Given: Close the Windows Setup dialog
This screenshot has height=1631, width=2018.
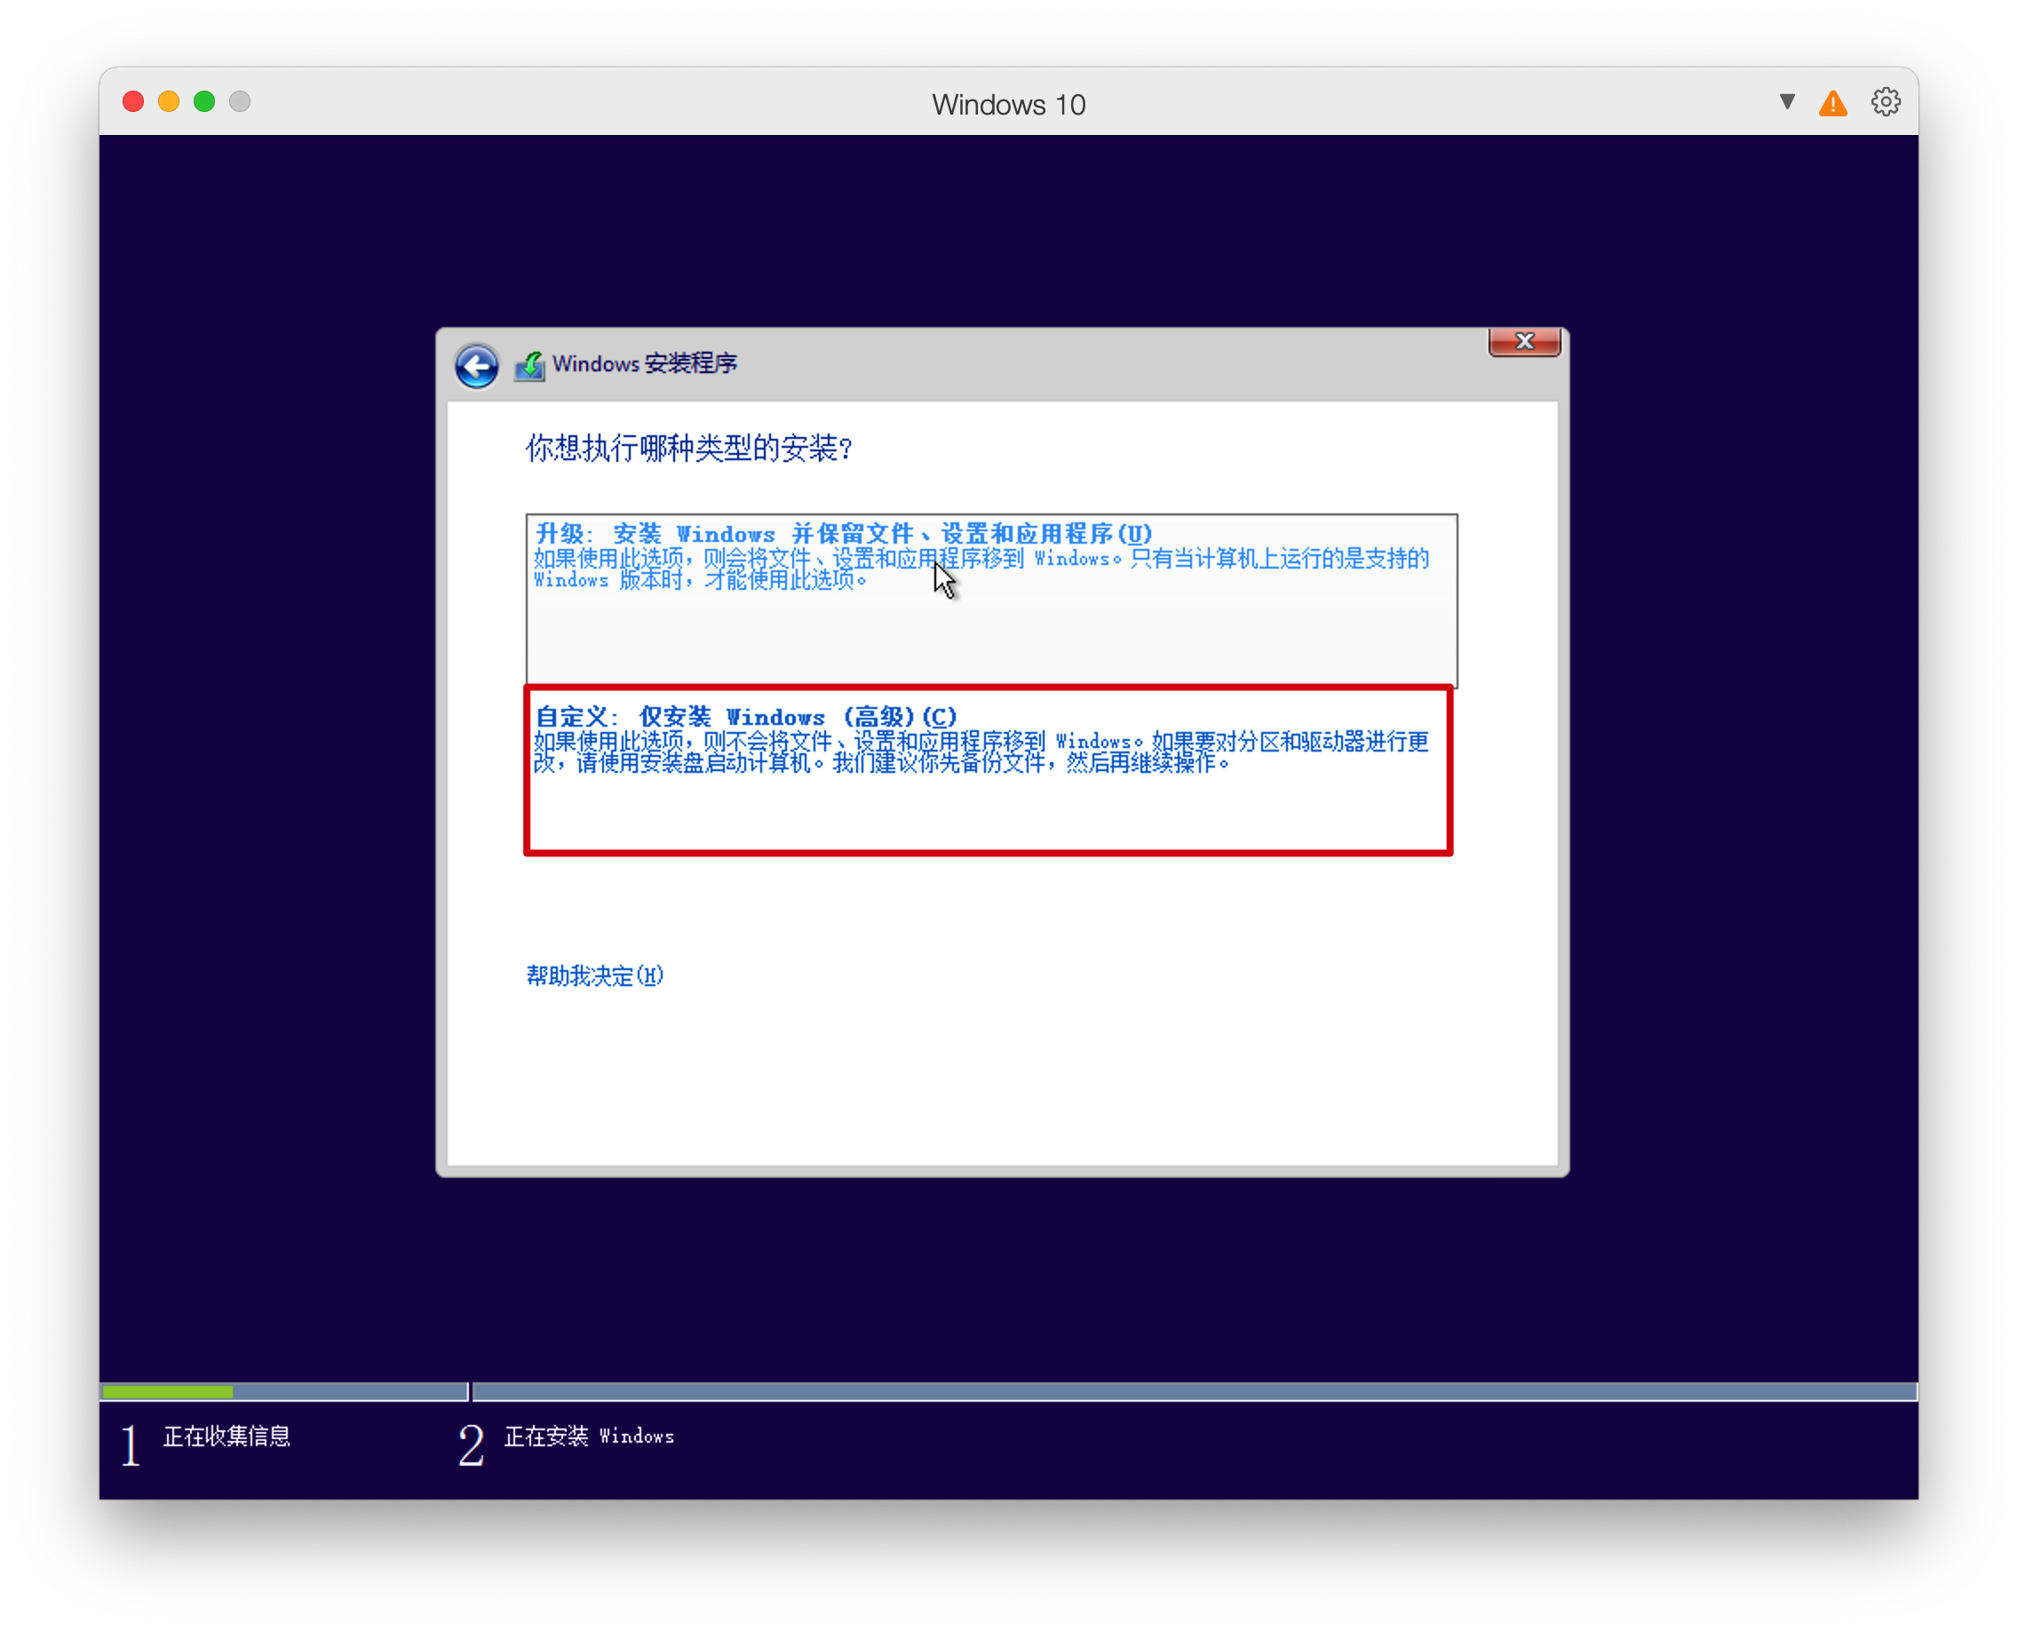Looking at the screenshot, I should click(x=1524, y=342).
